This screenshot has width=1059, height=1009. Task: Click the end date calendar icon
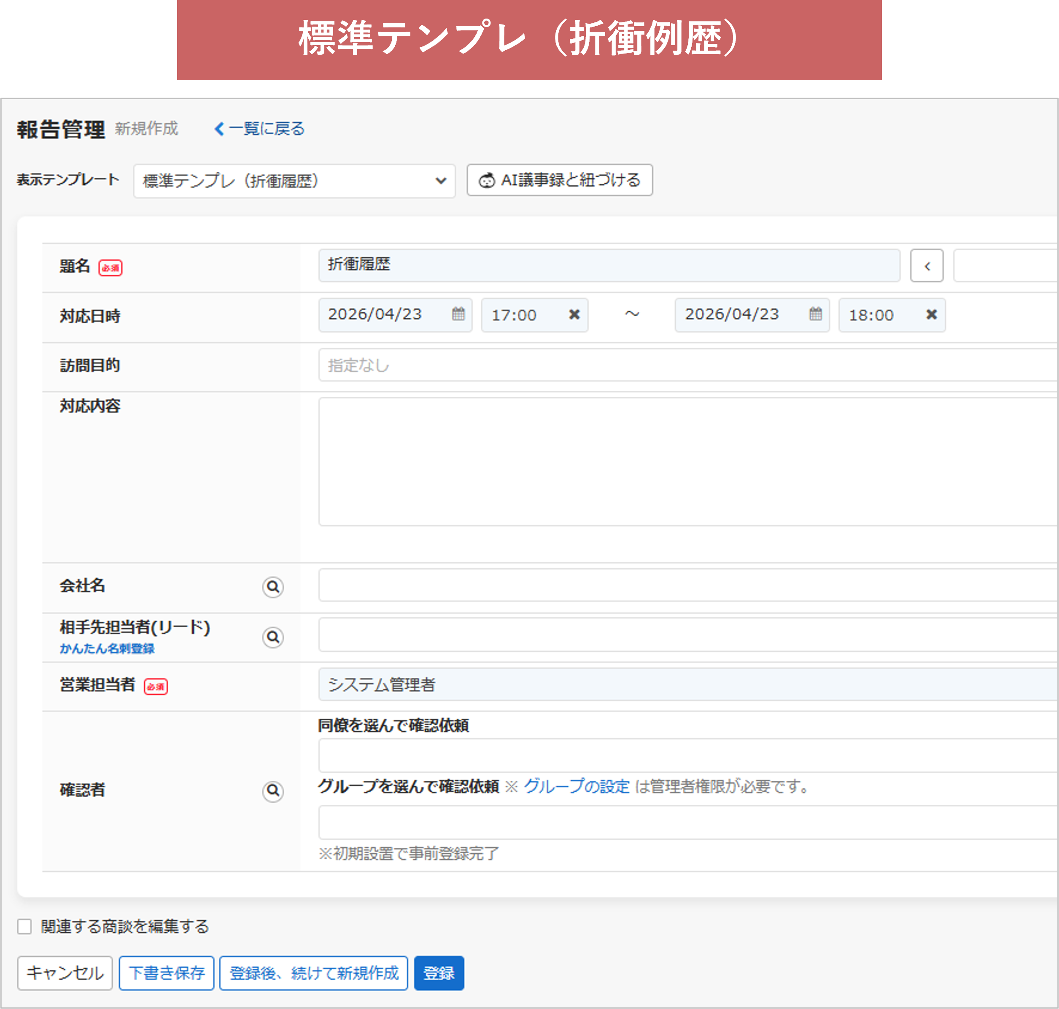[x=815, y=314]
